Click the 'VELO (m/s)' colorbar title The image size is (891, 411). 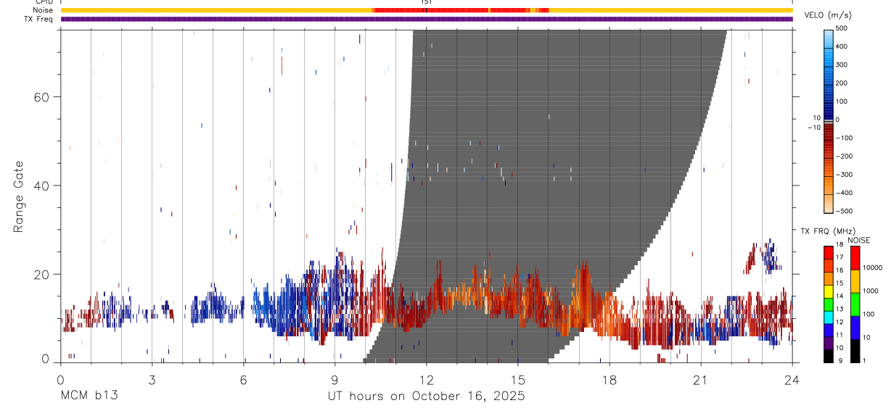tap(829, 15)
